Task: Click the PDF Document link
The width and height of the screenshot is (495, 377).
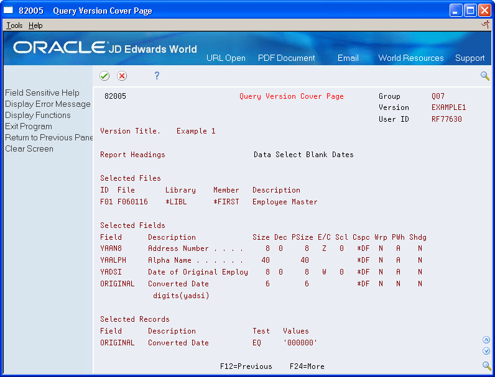Action: [x=286, y=58]
